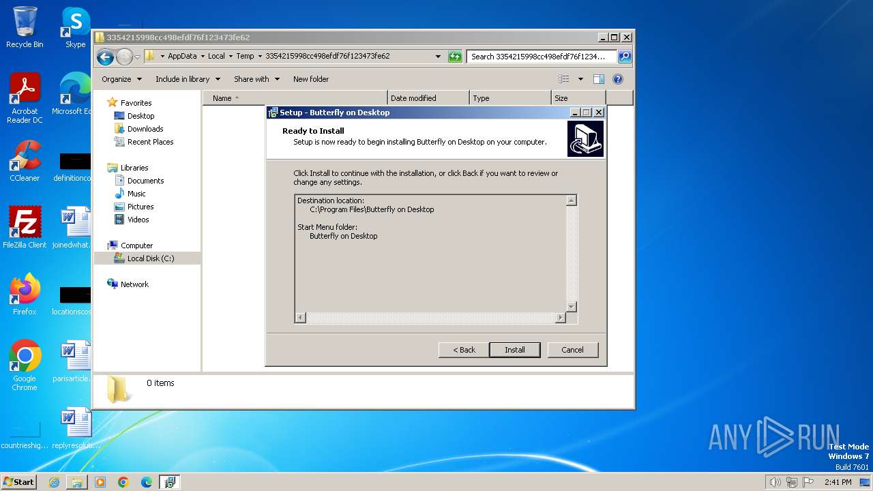Viewport: 873px width, 491px height.
Task: Open the Start menu
Action: coord(19,481)
